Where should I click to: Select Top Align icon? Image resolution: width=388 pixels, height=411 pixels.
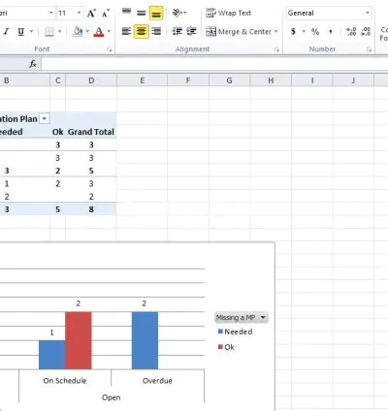point(126,13)
